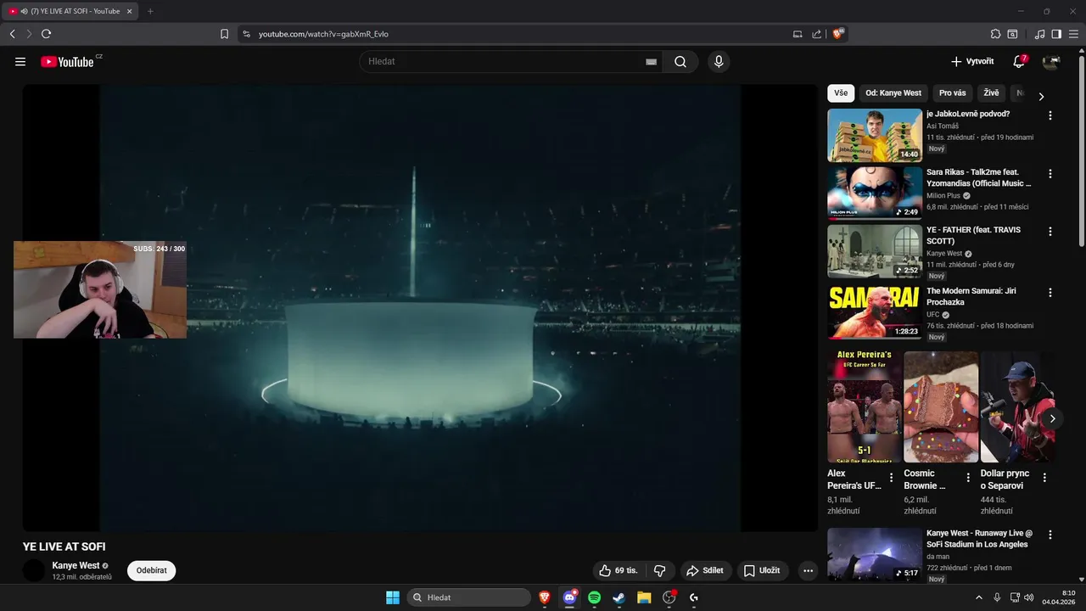
Task: Dislike the video with thumbs down
Action: click(659, 571)
